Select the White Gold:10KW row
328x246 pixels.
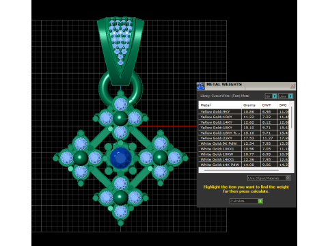coord(244,154)
